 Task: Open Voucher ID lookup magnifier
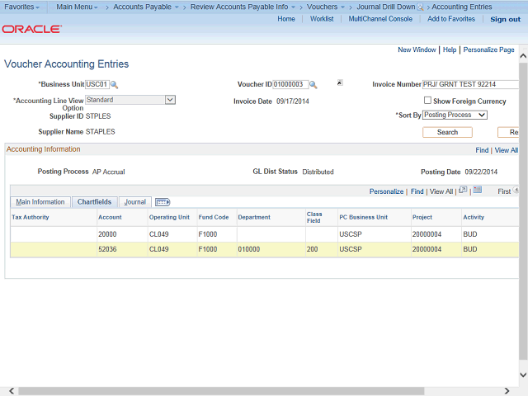(x=313, y=84)
